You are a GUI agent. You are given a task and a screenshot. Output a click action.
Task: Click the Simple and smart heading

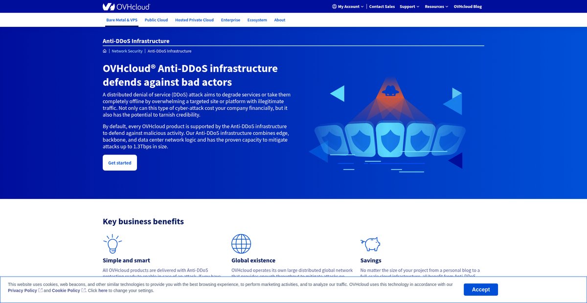click(x=126, y=260)
